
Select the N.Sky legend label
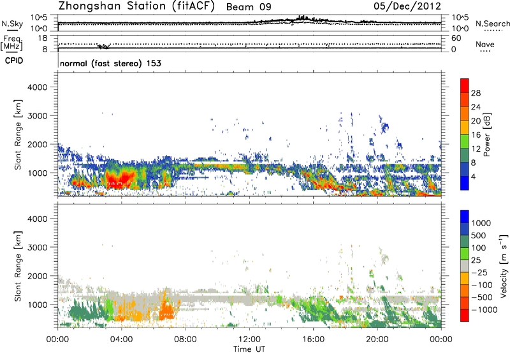coord(12,24)
